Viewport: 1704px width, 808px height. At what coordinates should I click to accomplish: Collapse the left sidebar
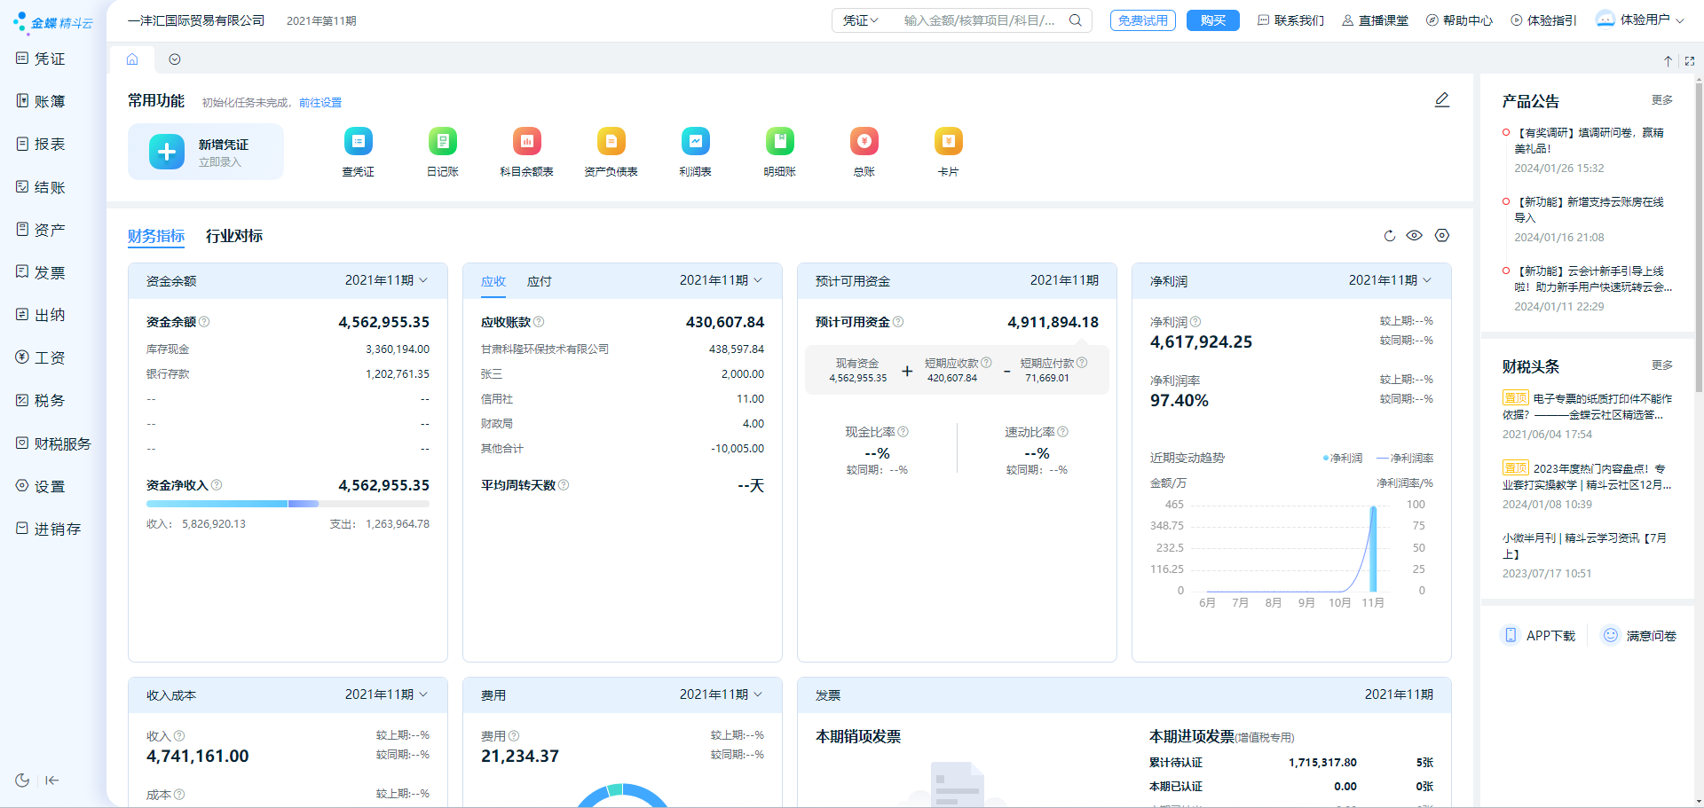pyautogui.click(x=52, y=781)
